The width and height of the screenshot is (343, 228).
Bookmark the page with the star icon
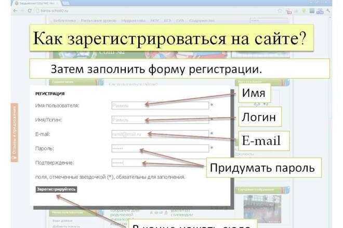(280, 10)
